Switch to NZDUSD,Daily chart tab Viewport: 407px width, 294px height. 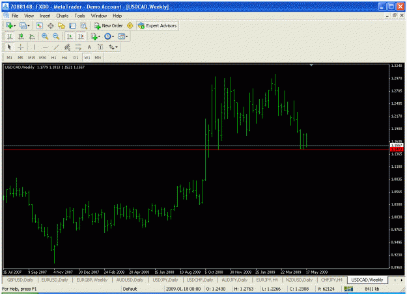tap(299, 280)
